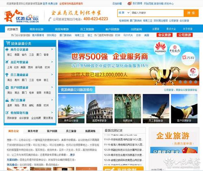Click the Weibo icon in top bar

130,4
